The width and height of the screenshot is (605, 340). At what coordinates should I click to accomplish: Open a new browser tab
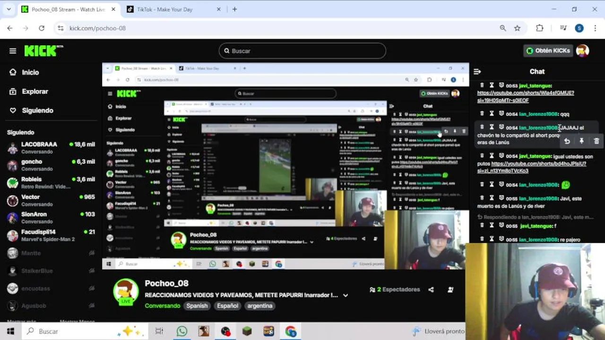[234, 9]
